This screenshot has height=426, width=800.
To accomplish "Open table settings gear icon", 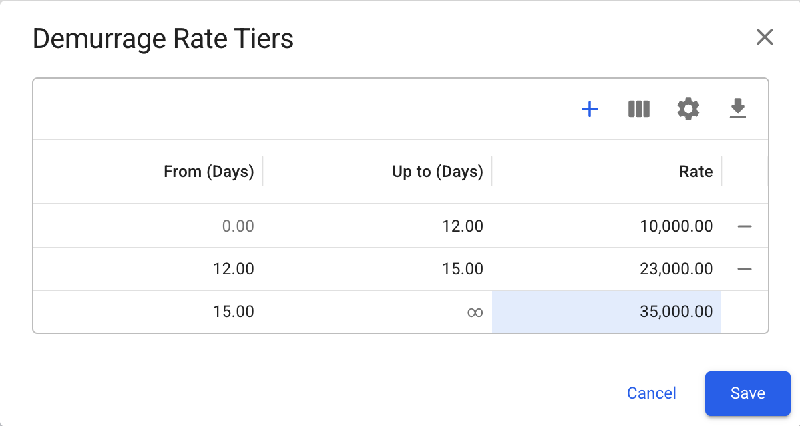I will coord(688,109).
